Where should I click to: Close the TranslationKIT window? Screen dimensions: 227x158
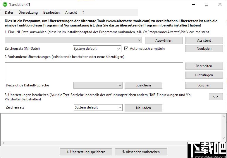click(220, 4)
